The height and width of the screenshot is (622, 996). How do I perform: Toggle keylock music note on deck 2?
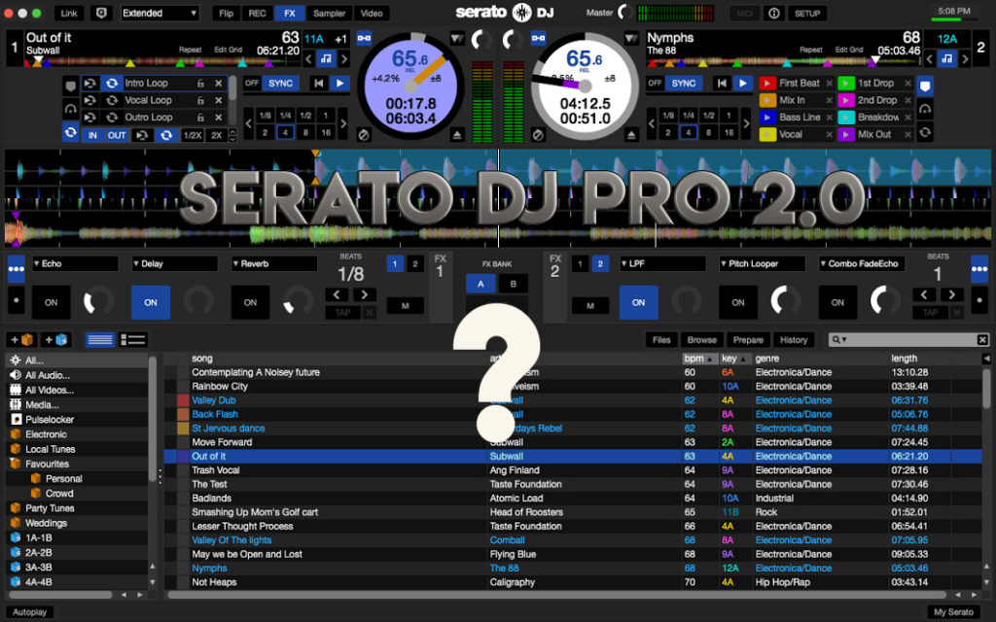click(x=946, y=59)
